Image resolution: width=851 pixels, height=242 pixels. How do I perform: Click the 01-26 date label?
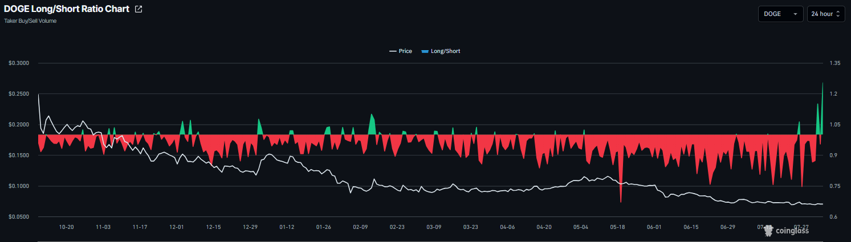[324, 227]
